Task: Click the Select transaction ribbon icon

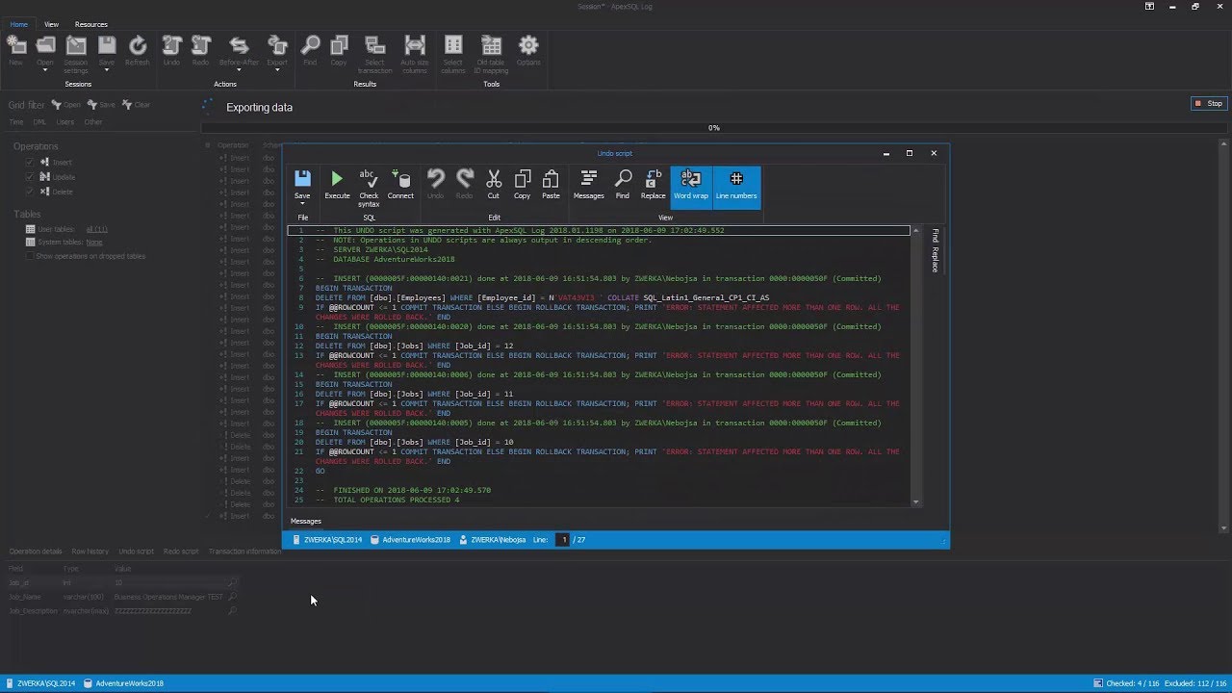Action: coord(375,54)
